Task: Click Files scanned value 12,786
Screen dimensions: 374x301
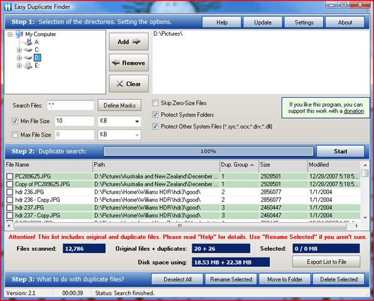Action: [x=84, y=248]
